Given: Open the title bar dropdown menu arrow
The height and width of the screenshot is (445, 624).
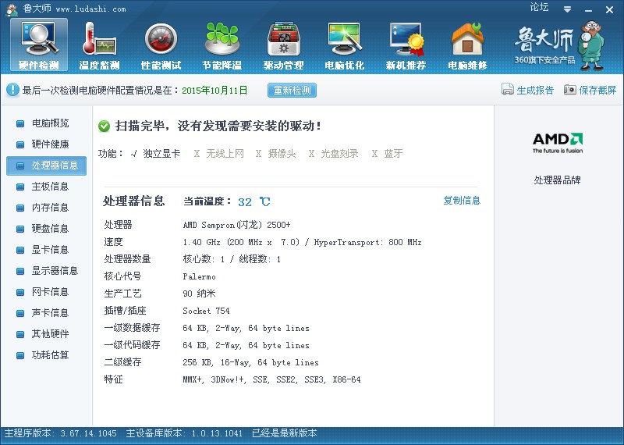Looking at the screenshot, I should 568,9.
